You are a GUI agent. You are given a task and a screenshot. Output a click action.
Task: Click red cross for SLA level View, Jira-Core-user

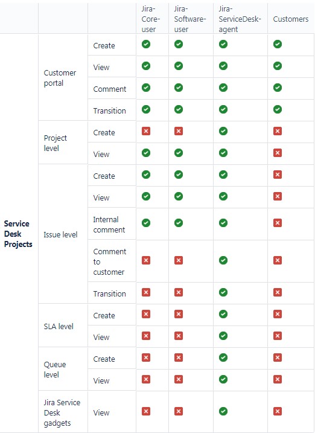(x=146, y=336)
